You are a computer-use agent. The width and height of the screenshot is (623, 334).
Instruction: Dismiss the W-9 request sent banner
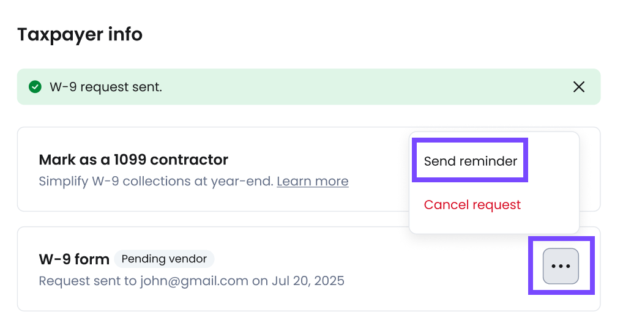578,87
